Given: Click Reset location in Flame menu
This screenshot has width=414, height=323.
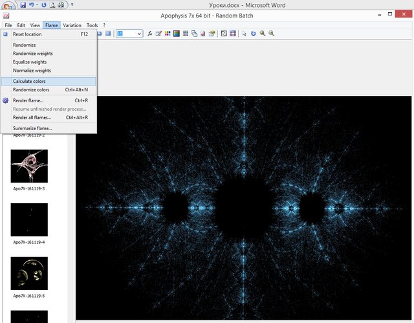Looking at the screenshot, I should click(27, 34).
